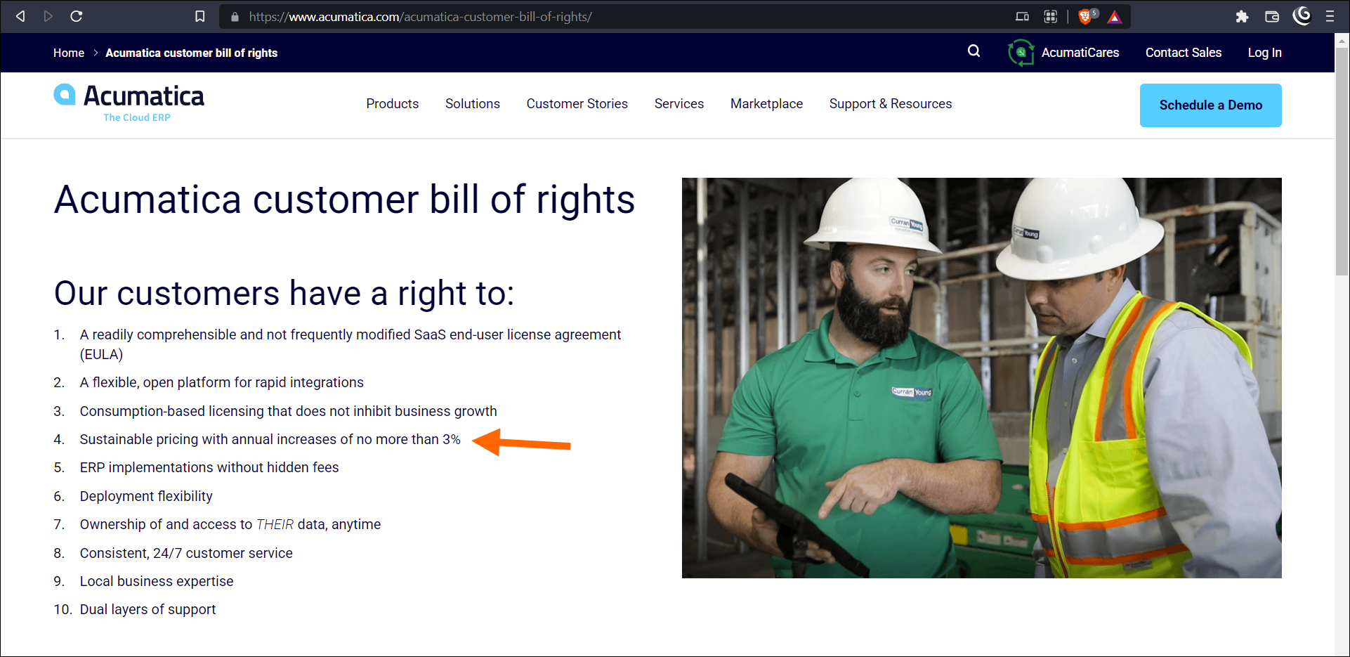Reload the page using the refresh icon
The image size is (1350, 657).
[77, 16]
